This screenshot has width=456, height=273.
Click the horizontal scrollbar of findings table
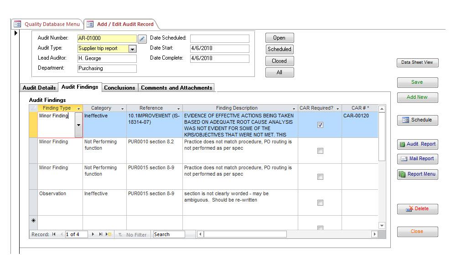pyautogui.click(x=287, y=234)
